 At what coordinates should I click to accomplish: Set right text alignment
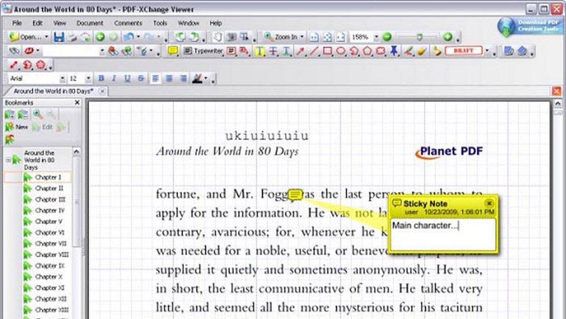click(x=183, y=78)
